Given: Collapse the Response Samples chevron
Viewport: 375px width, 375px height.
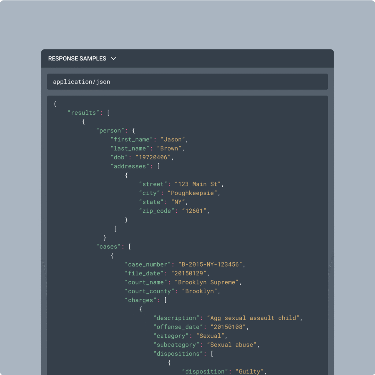Looking at the screenshot, I should [114, 59].
